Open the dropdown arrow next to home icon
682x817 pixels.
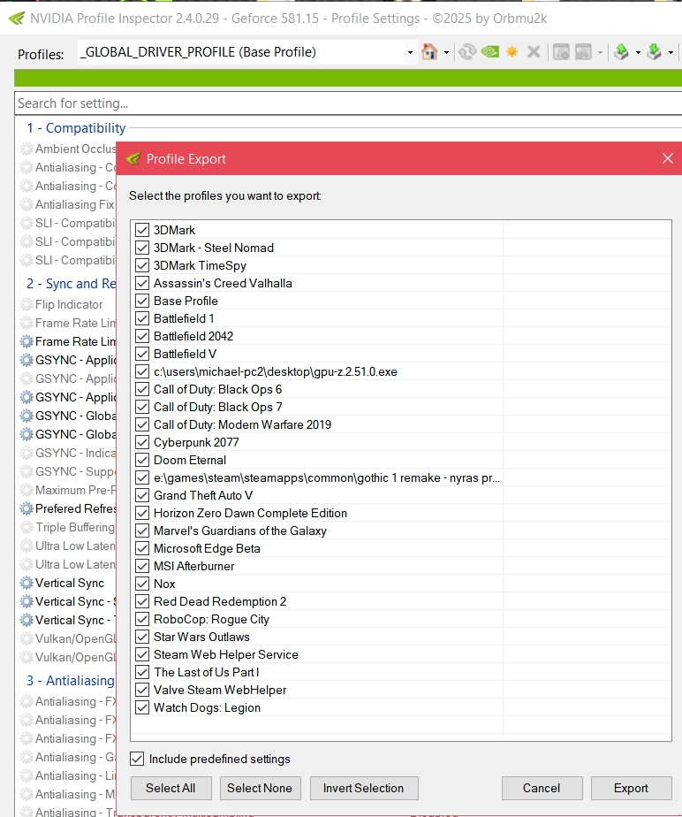[x=446, y=53]
